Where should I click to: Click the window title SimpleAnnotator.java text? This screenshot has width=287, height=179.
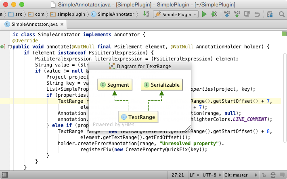[x=84, y=4]
